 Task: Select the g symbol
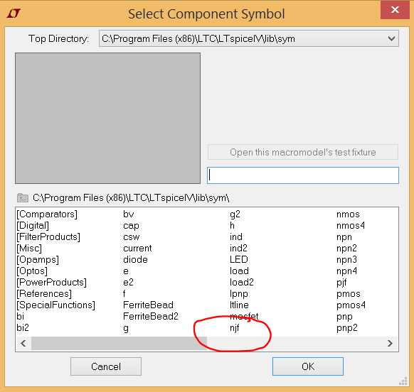point(126,329)
